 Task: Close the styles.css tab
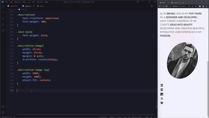pyautogui.click(x=34, y=6)
